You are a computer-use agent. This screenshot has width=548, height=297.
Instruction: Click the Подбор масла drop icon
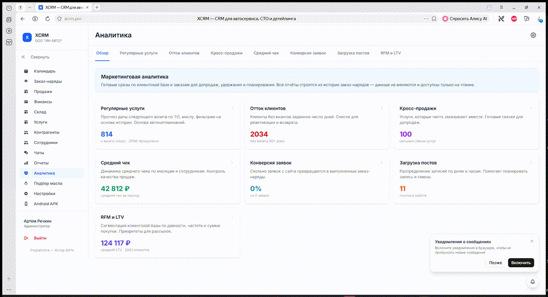26,183
